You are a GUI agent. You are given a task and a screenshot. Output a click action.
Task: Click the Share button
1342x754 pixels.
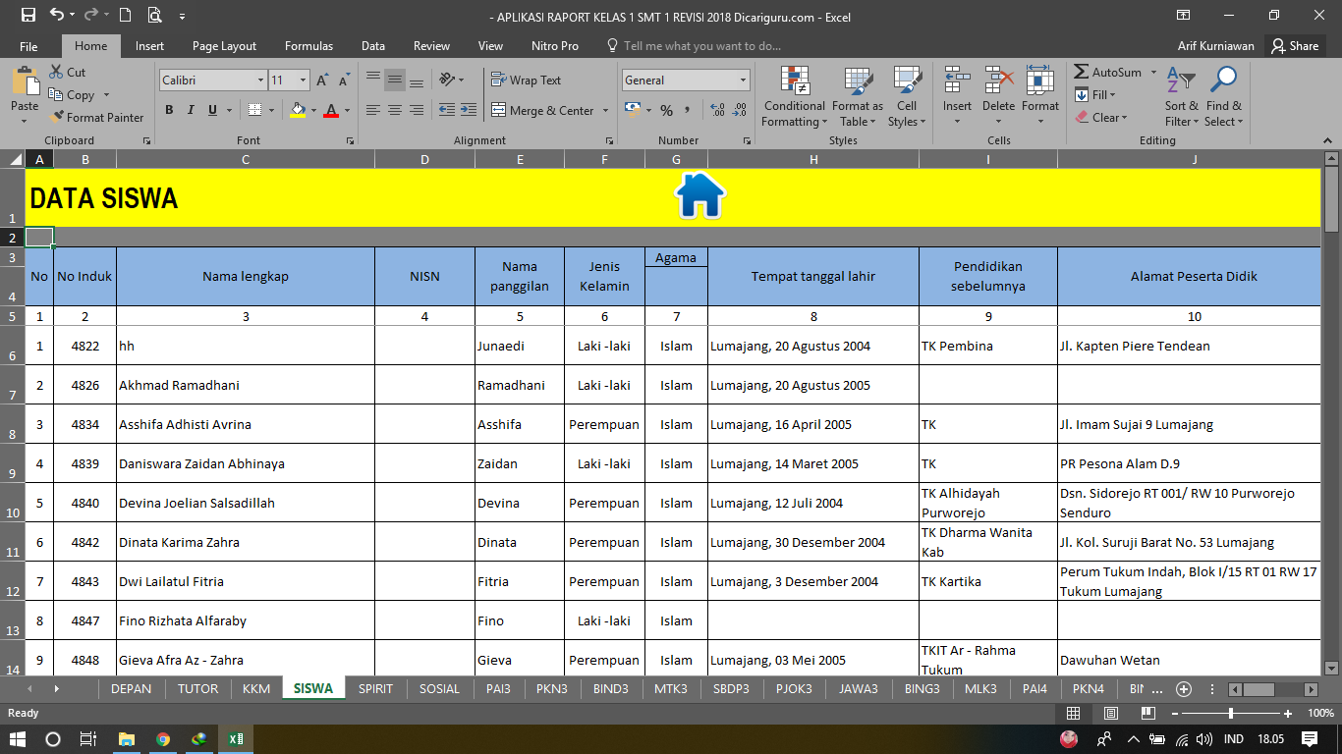click(1294, 45)
